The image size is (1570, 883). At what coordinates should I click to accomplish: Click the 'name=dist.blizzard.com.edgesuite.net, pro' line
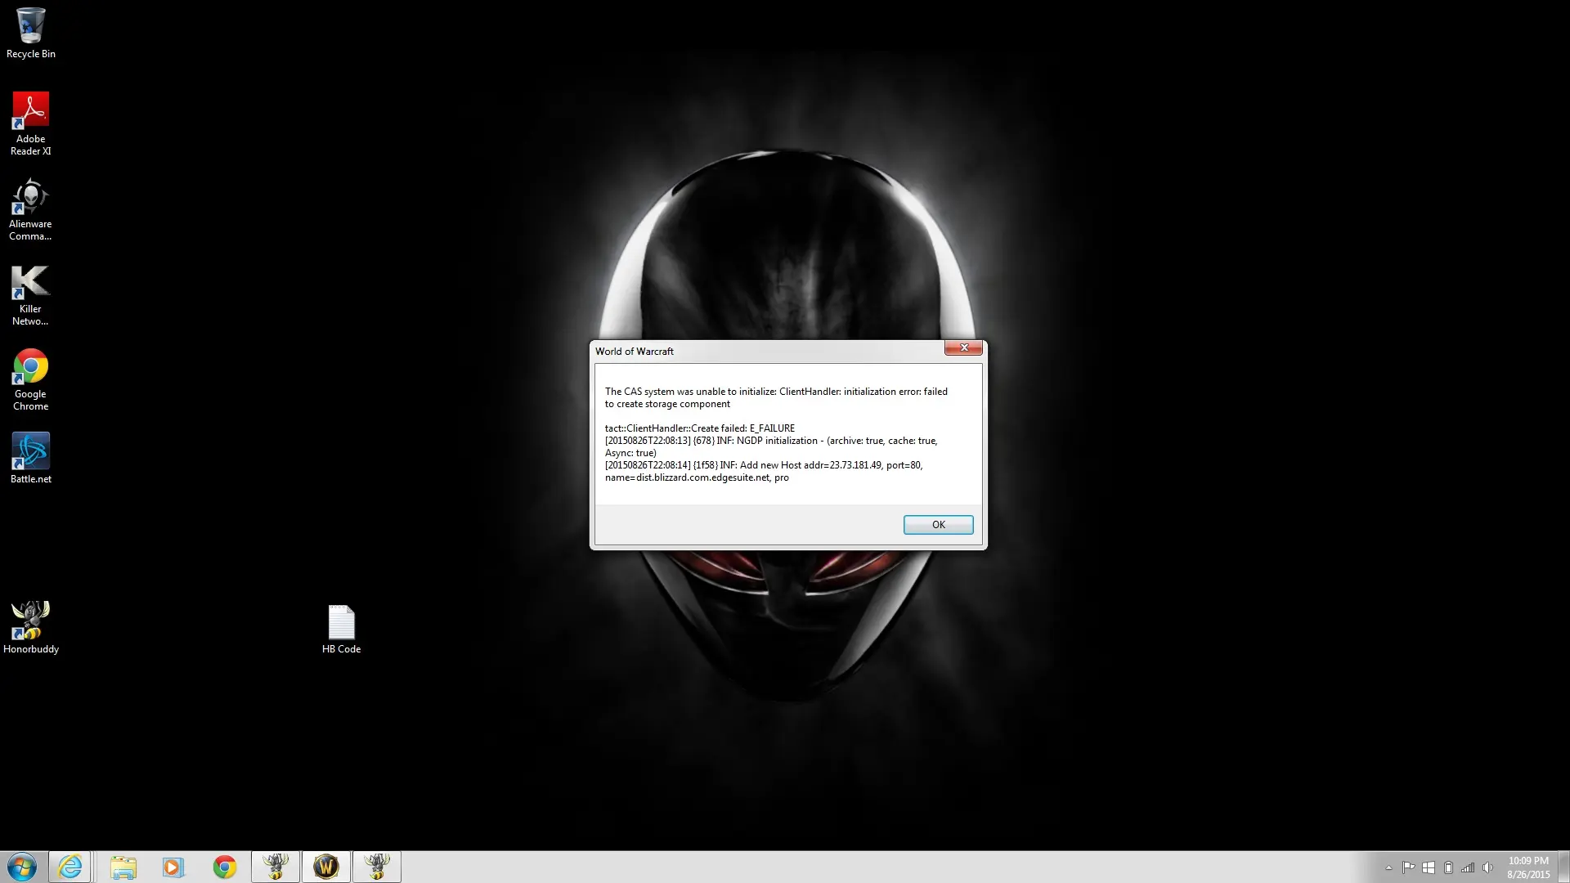coord(697,477)
